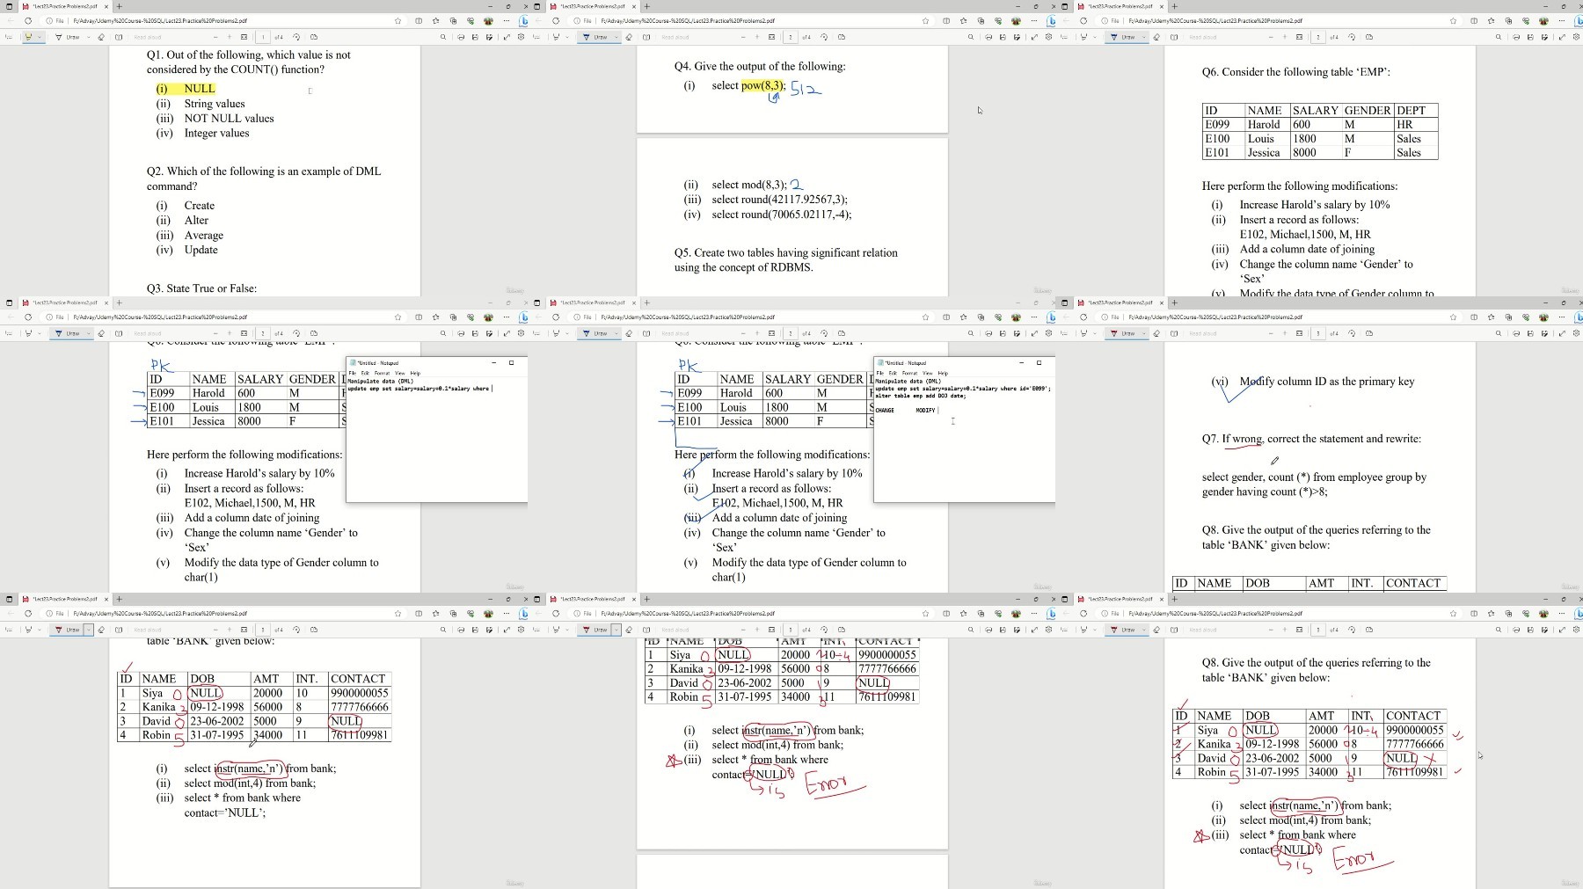This screenshot has width=1583, height=889.
Task: Open Notepad Edit menu in 'salary where' window
Action: click(365, 373)
